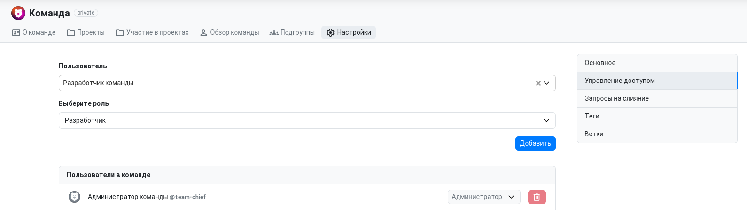Open the Участие в проектах tab
Image resolution: width=747 pixels, height=221 pixels.
pyautogui.click(x=152, y=33)
